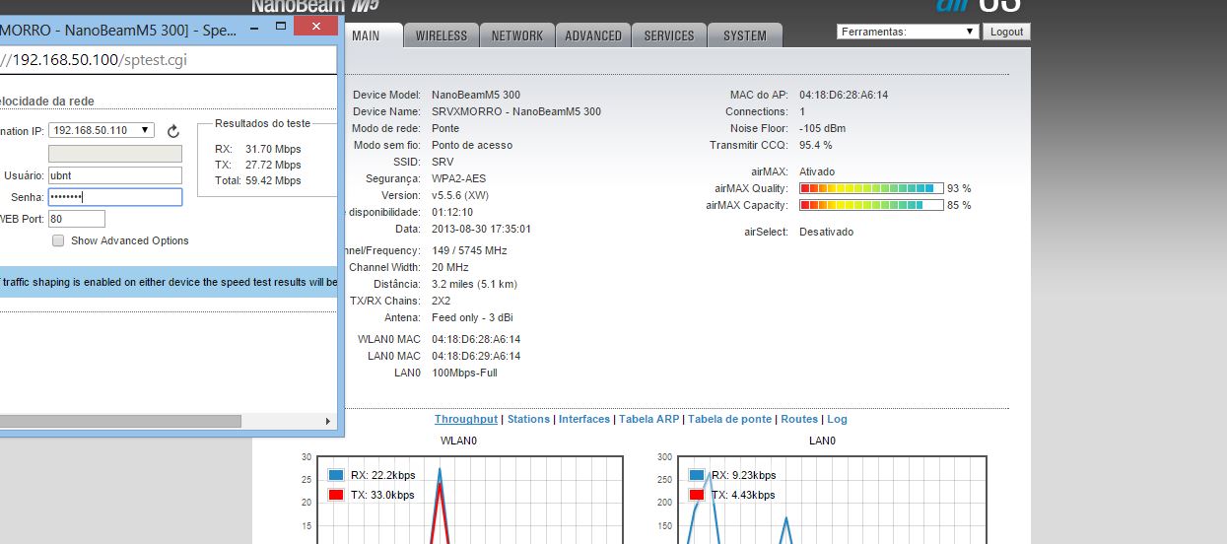Screen dimensions: 1227x544
Task: Open the MAIN tab
Action: (374, 35)
